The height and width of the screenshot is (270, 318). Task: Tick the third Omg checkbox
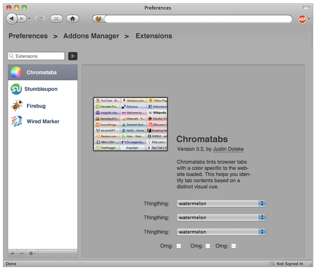click(234, 246)
